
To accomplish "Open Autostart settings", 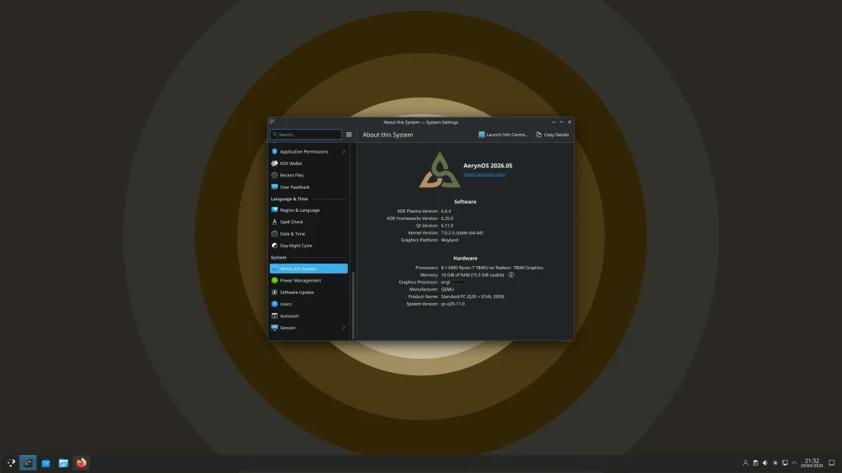I will 309,315.
